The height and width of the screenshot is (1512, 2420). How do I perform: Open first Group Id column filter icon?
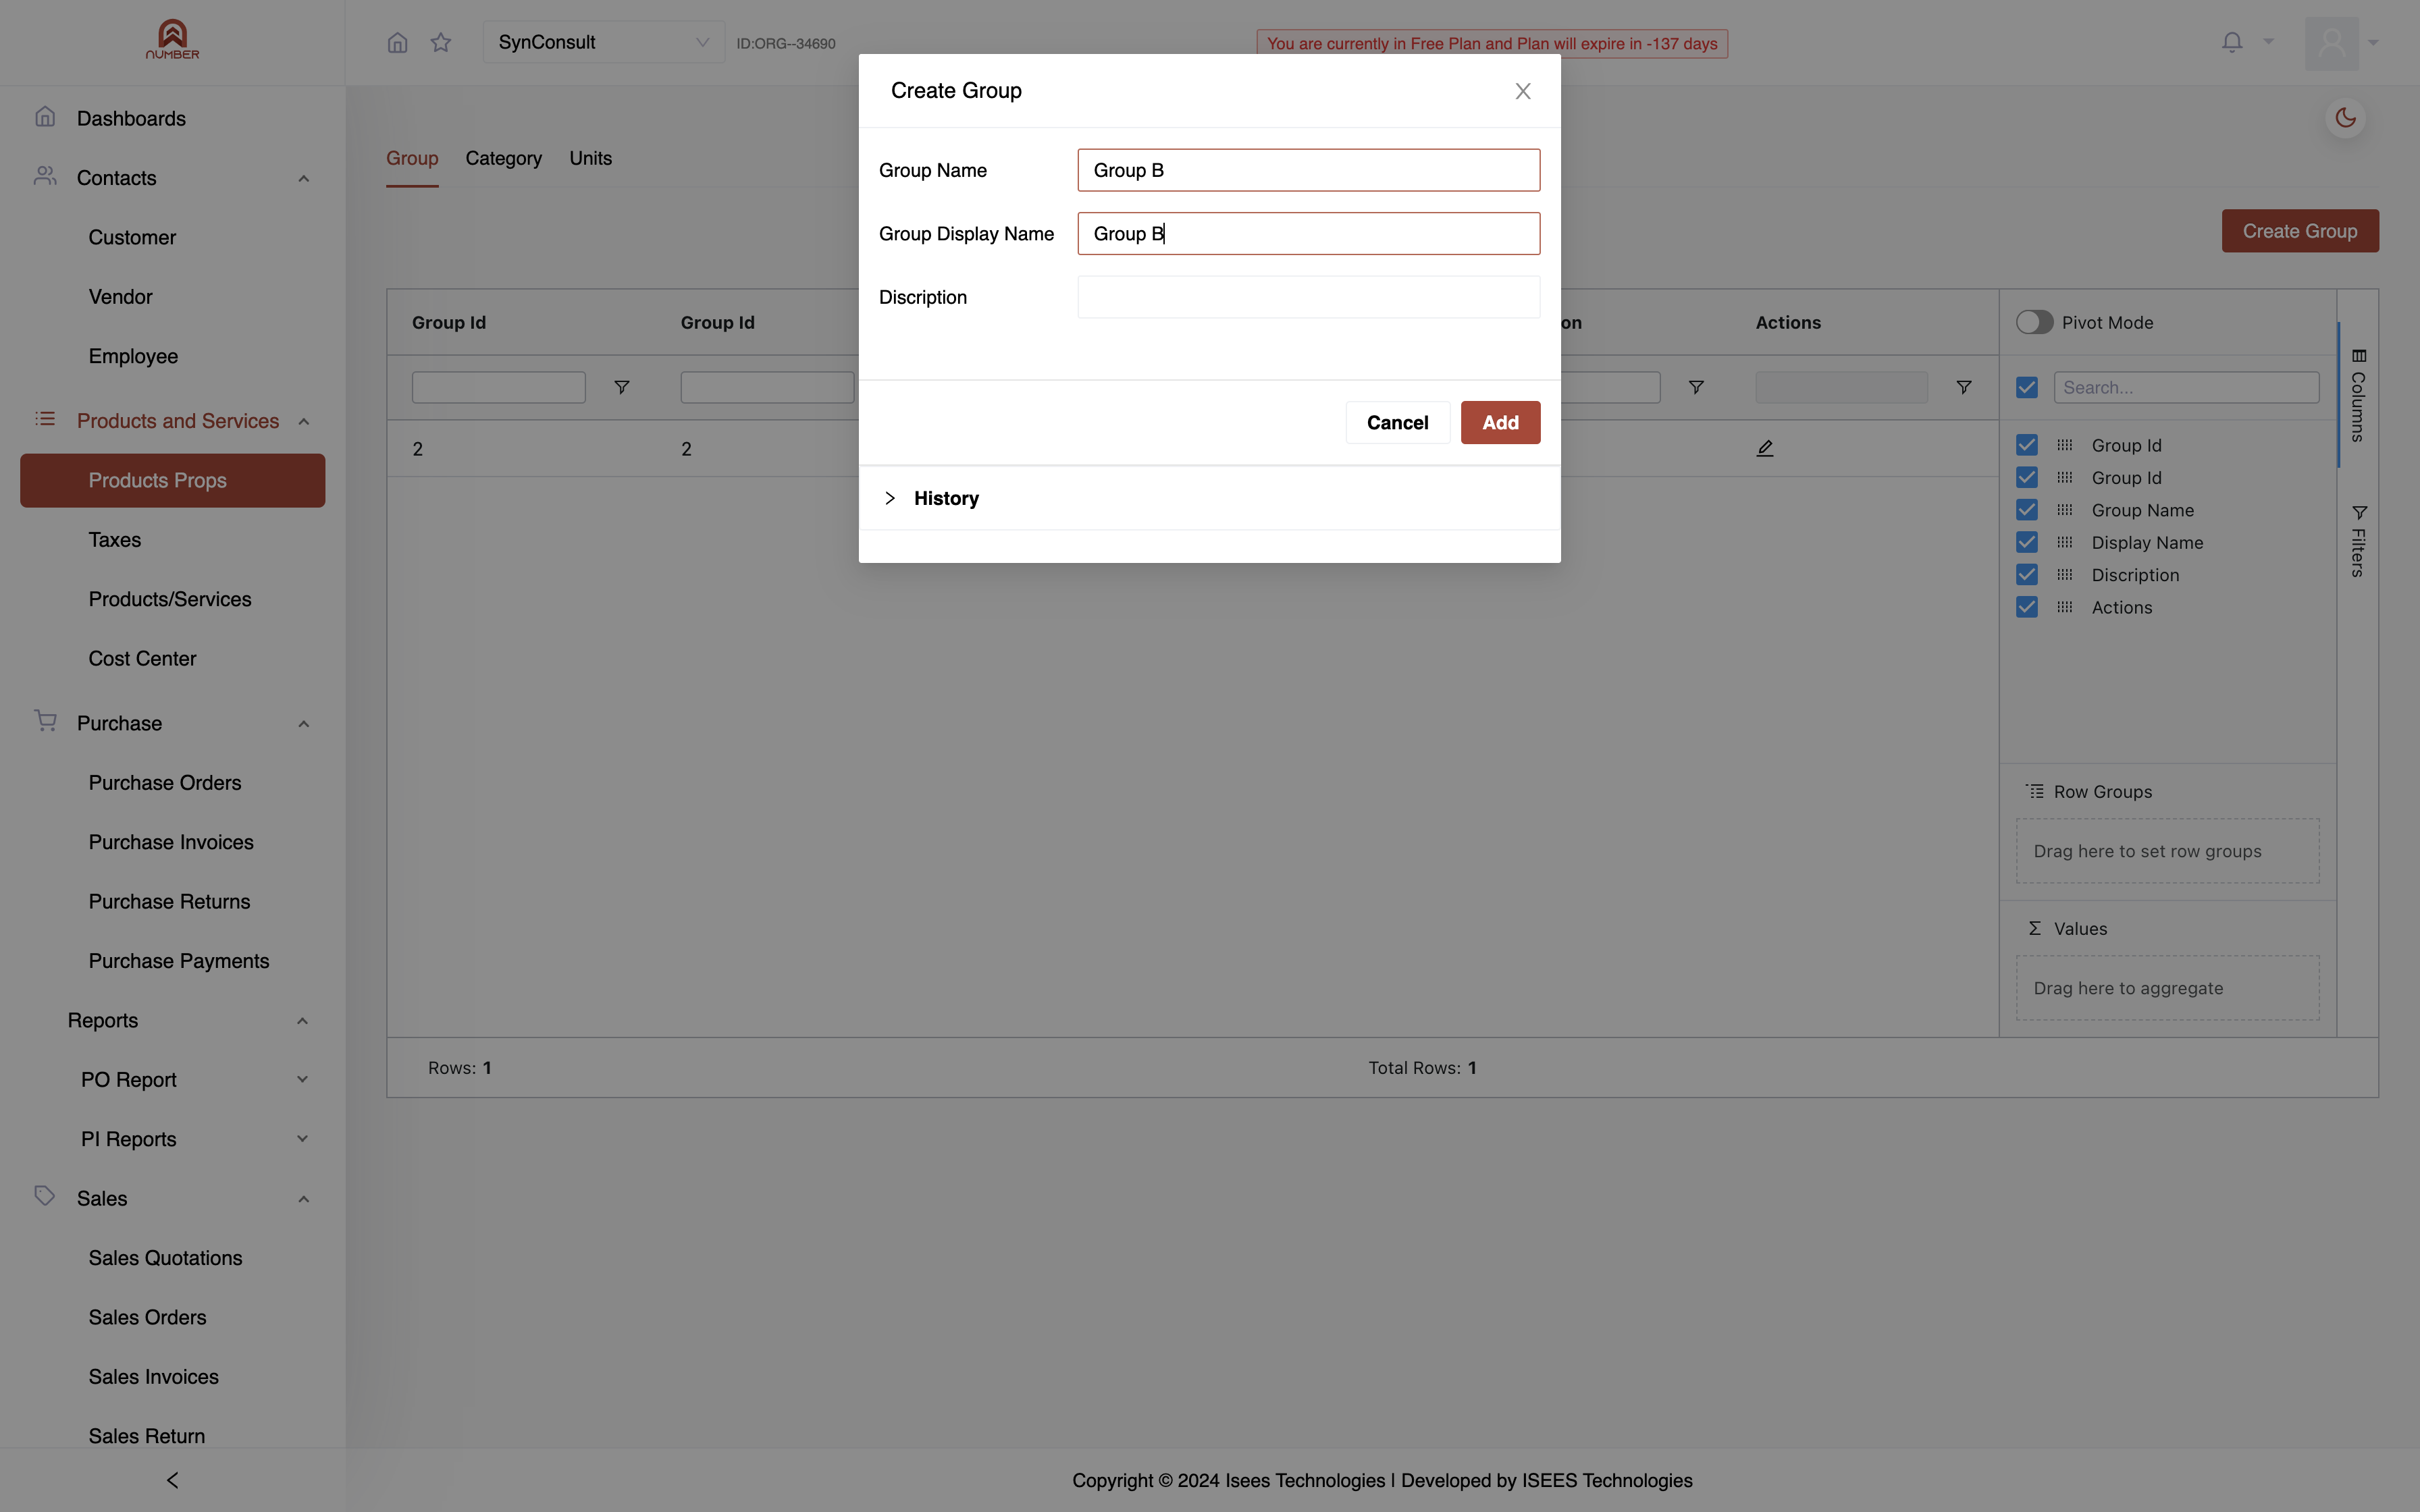point(621,387)
